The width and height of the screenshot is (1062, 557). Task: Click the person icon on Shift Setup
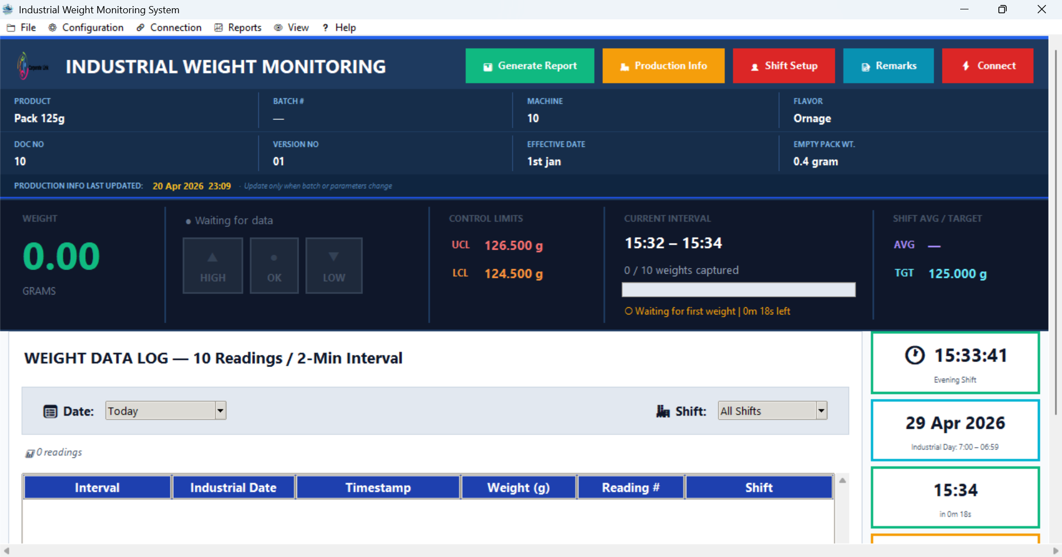[x=755, y=67]
